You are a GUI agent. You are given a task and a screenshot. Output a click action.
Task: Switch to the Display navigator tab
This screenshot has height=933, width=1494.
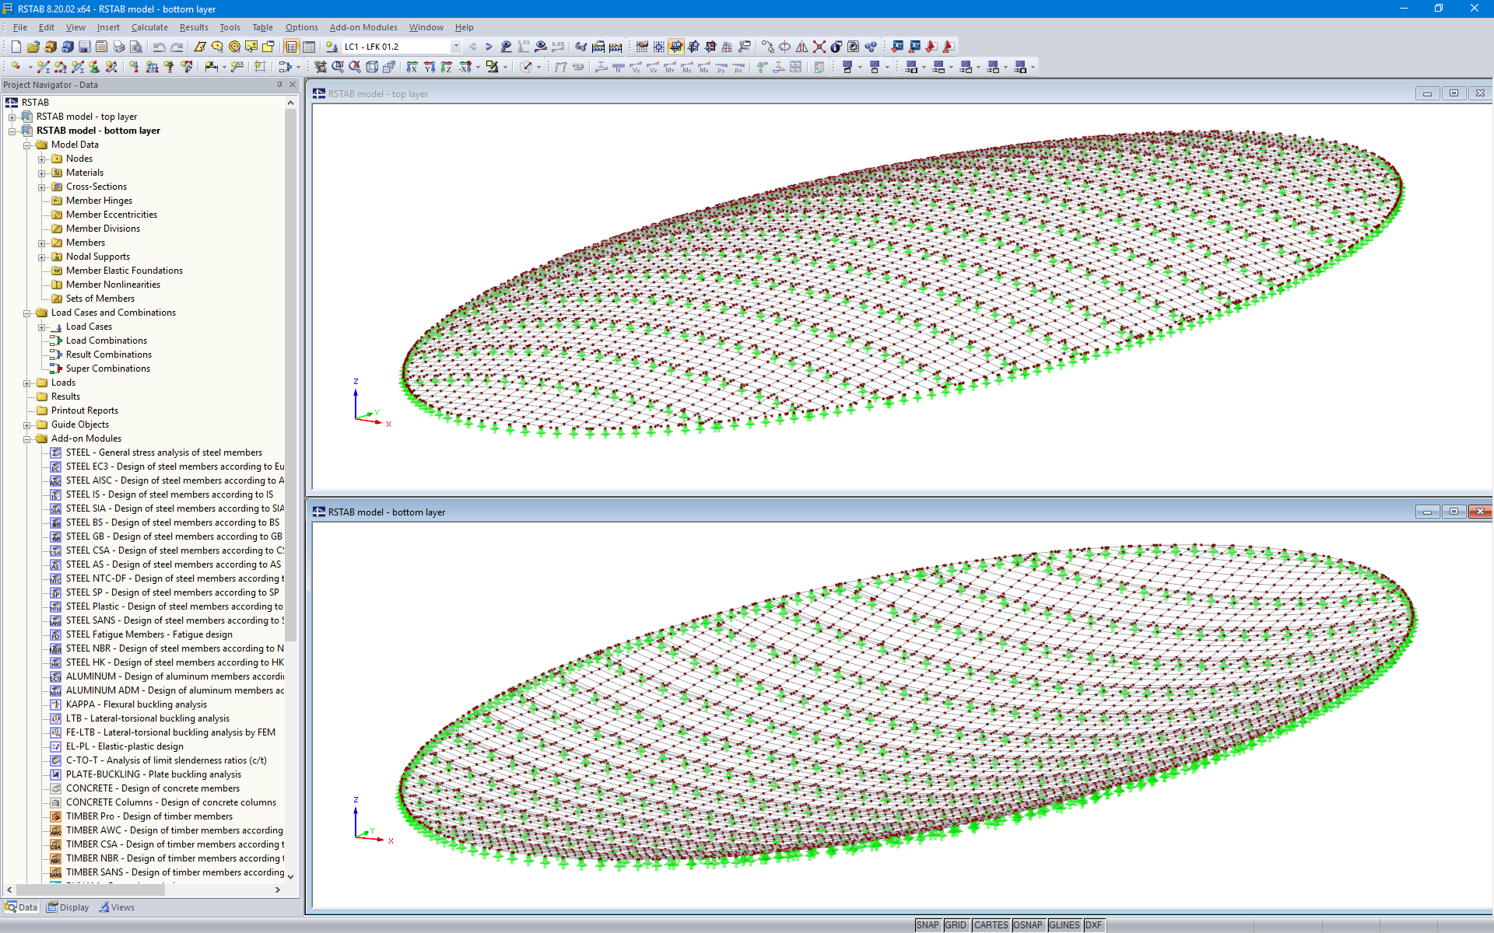click(68, 907)
